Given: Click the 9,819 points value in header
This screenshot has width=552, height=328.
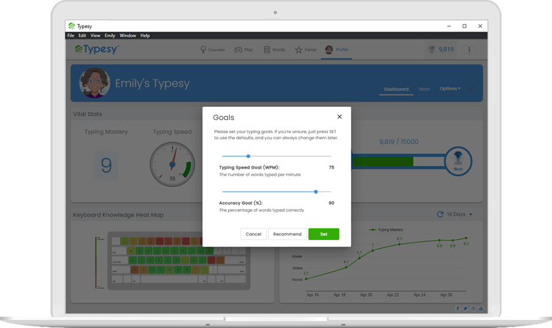Looking at the screenshot, I should pos(446,50).
